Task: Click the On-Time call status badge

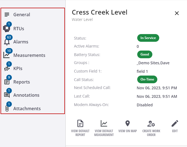Action: tap(147, 79)
